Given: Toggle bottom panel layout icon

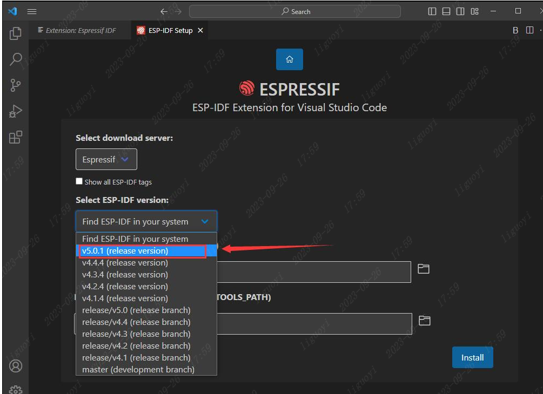Looking at the screenshot, I should pyautogui.click(x=446, y=11).
